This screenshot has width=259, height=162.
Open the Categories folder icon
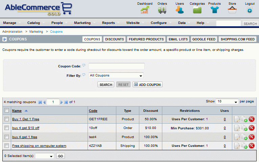coord(197,10)
